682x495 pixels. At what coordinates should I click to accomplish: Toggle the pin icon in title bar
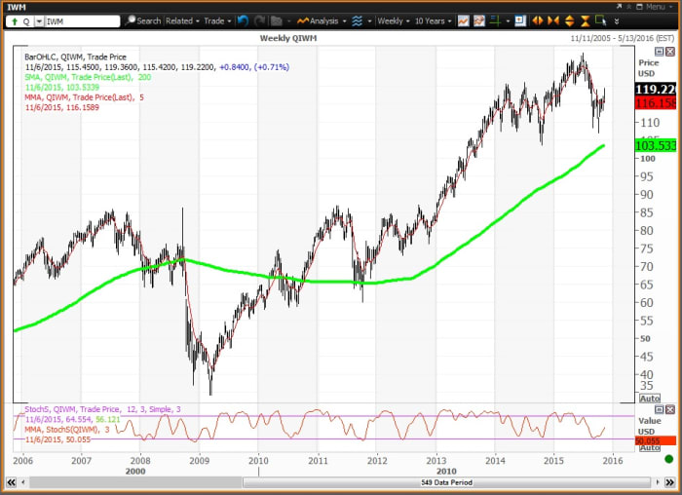pos(629,7)
